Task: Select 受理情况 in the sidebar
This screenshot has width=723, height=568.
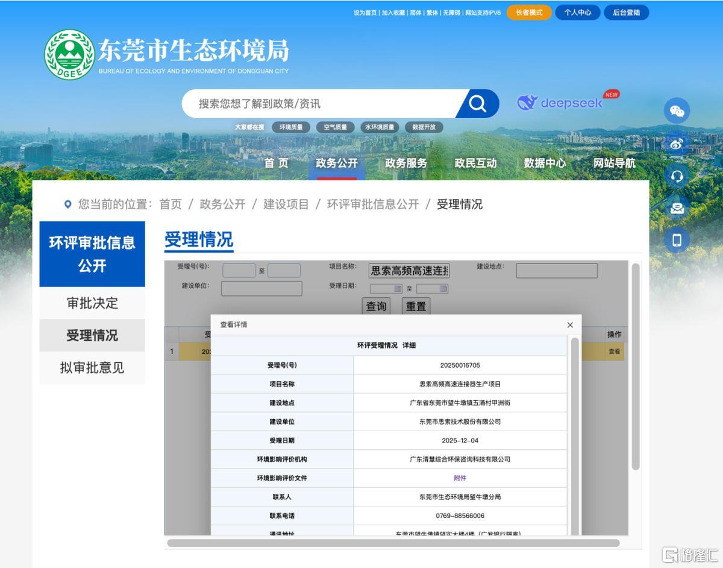Action: 92,335
